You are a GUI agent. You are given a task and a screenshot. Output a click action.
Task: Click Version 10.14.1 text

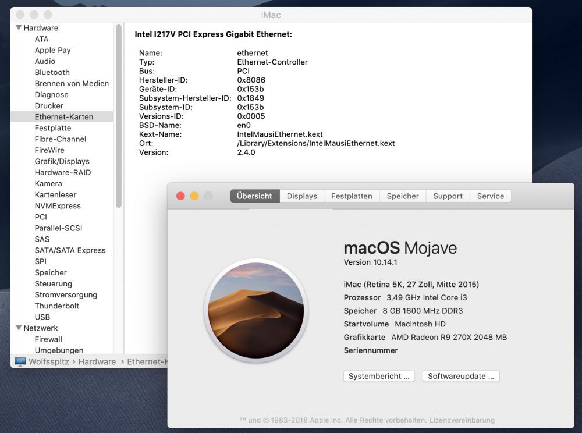[x=370, y=262]
